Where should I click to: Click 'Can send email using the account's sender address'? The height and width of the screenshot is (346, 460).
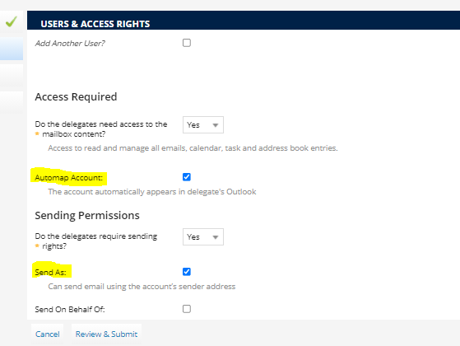pos(142,287)
